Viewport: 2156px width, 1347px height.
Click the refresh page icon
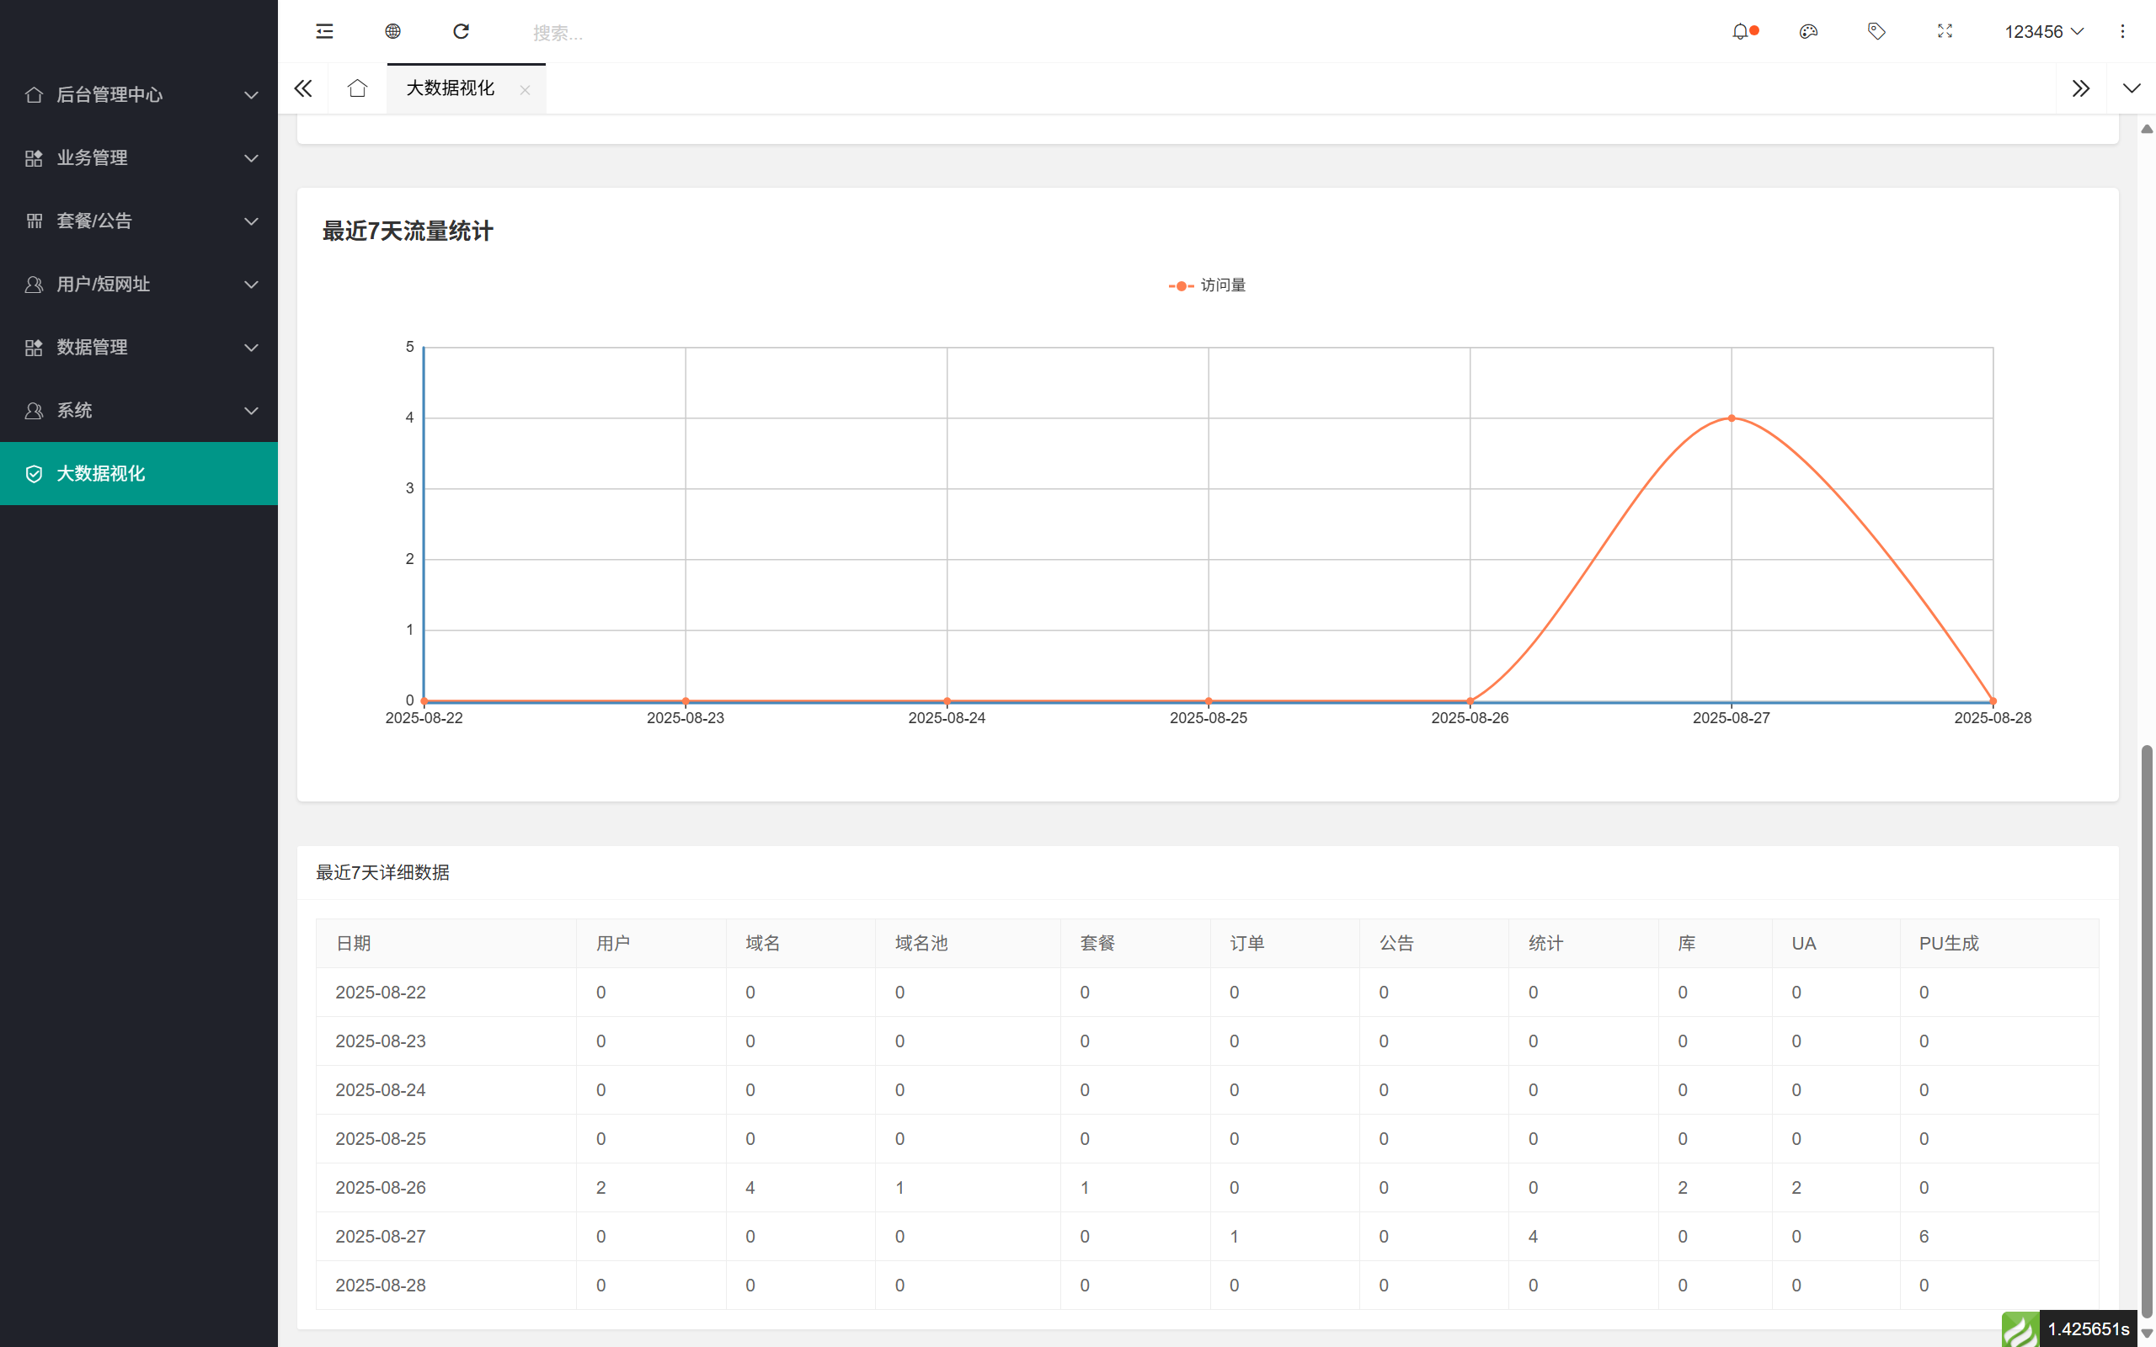tap(461, 32)
